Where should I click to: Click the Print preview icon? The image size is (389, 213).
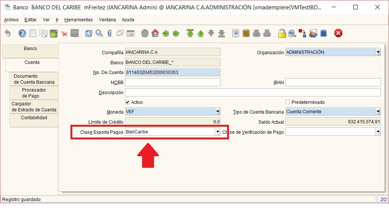point(257,33)
